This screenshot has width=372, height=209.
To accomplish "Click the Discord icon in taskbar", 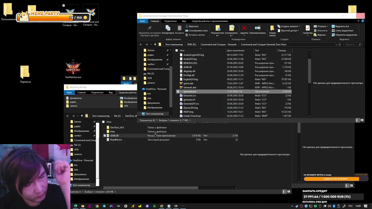I will 147,206.
